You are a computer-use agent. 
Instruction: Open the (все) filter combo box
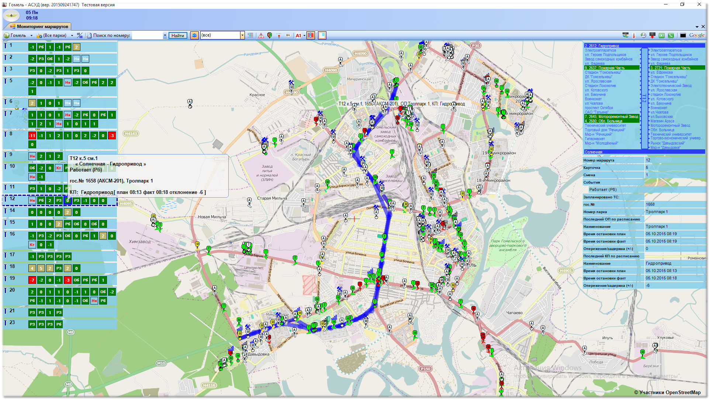222,35
